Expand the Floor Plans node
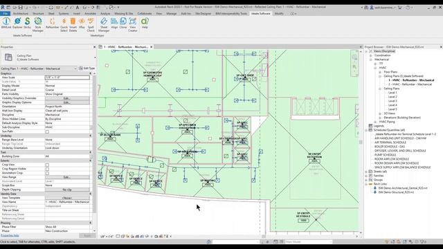This screenshot has width=443, height=249. point(380,72)
